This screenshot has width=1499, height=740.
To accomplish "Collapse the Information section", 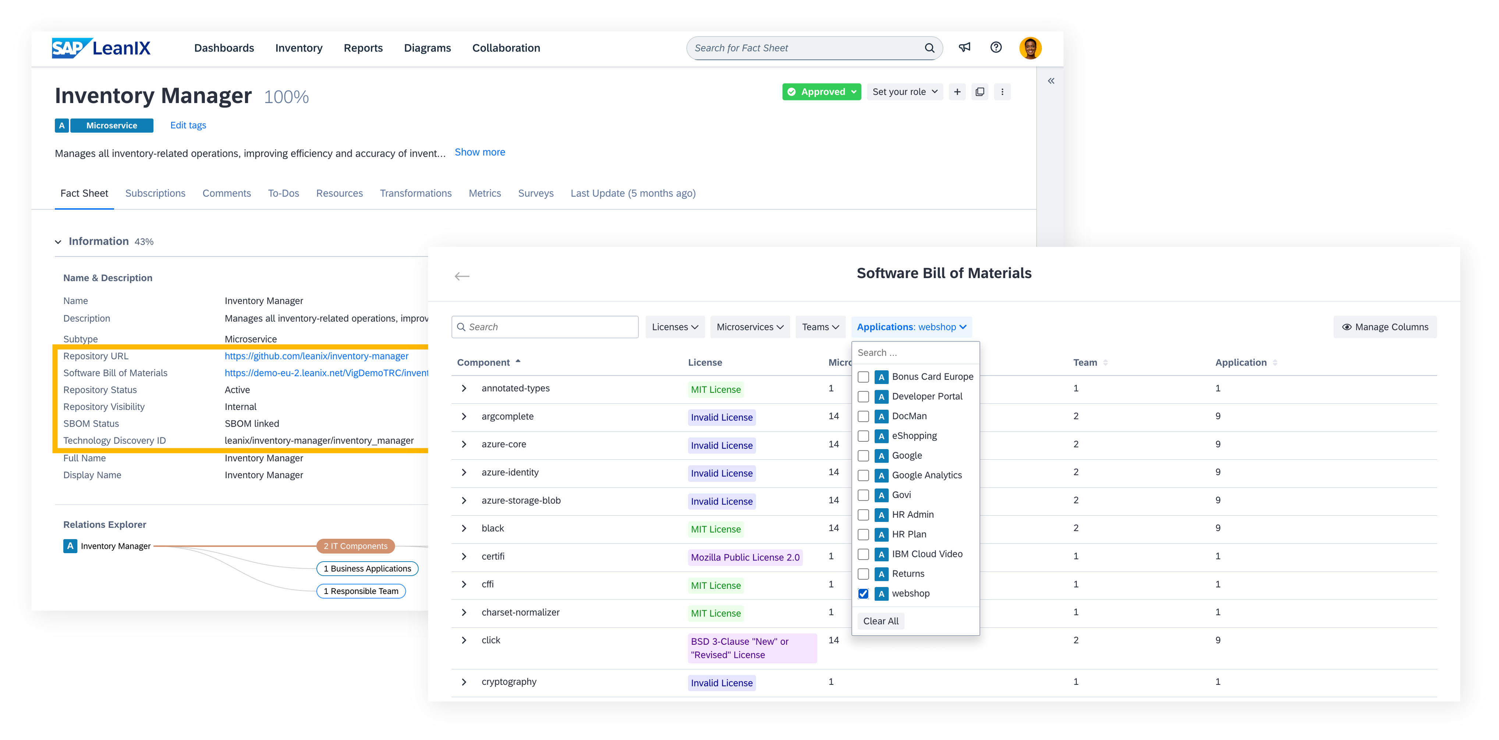I will (x=58, y=242).
